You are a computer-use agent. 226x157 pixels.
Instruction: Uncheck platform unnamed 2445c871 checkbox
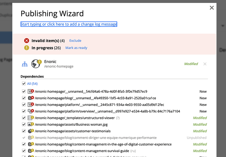point(24,104)
